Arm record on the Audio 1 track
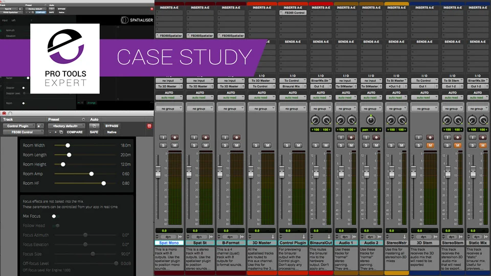Image resolution: width=491 pixels, height=276 pixels. tap(351, 137)
